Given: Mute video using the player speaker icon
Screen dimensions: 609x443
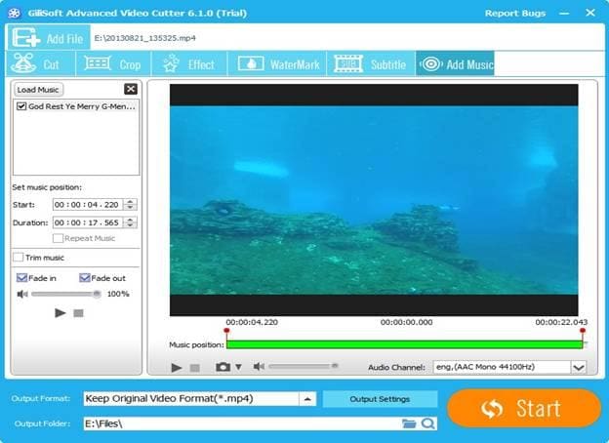Looking at the screenshot, I should click(x=259, y=366).
